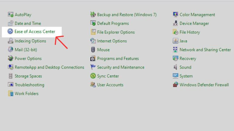The width and height of the screenshot is (234, 131).
Task: Launch Troubleshooting applet
Action: [x=29, y=85]
